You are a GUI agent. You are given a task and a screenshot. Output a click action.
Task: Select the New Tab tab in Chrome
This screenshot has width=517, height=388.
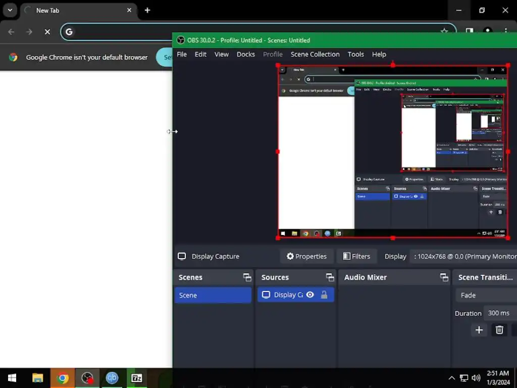click(79, 11)
